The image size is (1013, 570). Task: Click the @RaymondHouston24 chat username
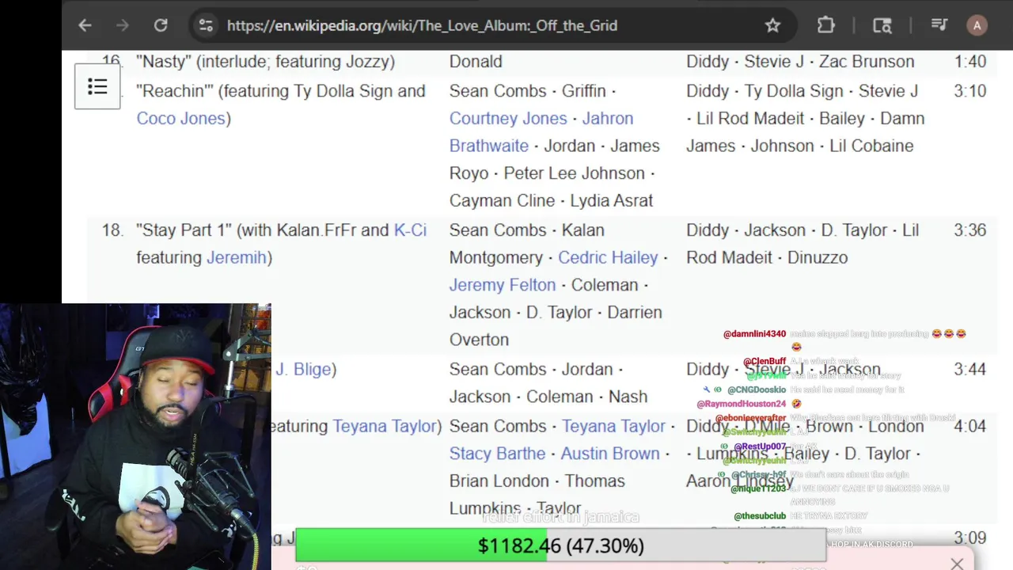point(741,404)
